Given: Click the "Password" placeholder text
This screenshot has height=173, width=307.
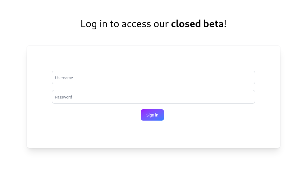Looking at the screenshot, I should click(x=63, y=97).
